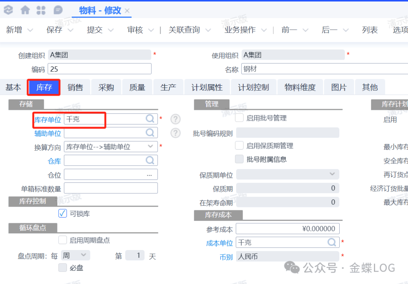Click the search icon in 辅助单位 field
Image resolution: width=408 pixels, height=284 pixels.
[x=150, y=133]
